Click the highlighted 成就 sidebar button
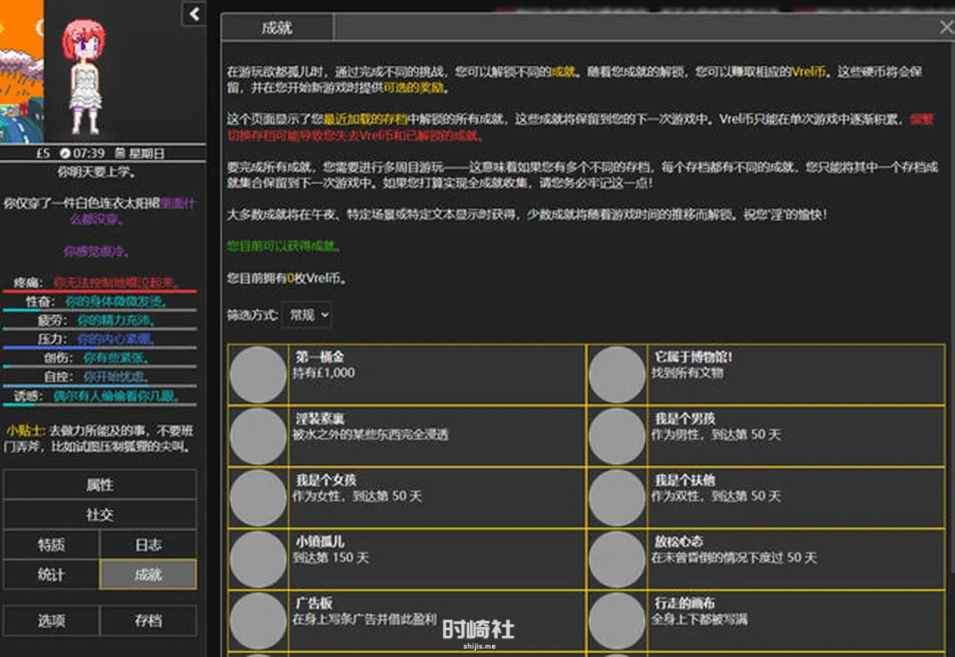The height and width of the screenshot is (657, 955). coord(148,575)
